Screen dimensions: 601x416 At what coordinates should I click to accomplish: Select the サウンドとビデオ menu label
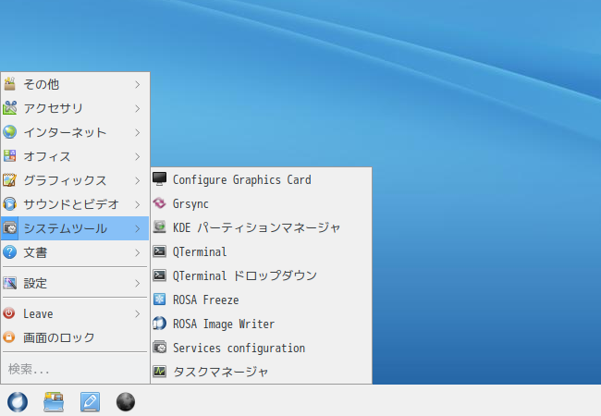(x=71, y=204)
